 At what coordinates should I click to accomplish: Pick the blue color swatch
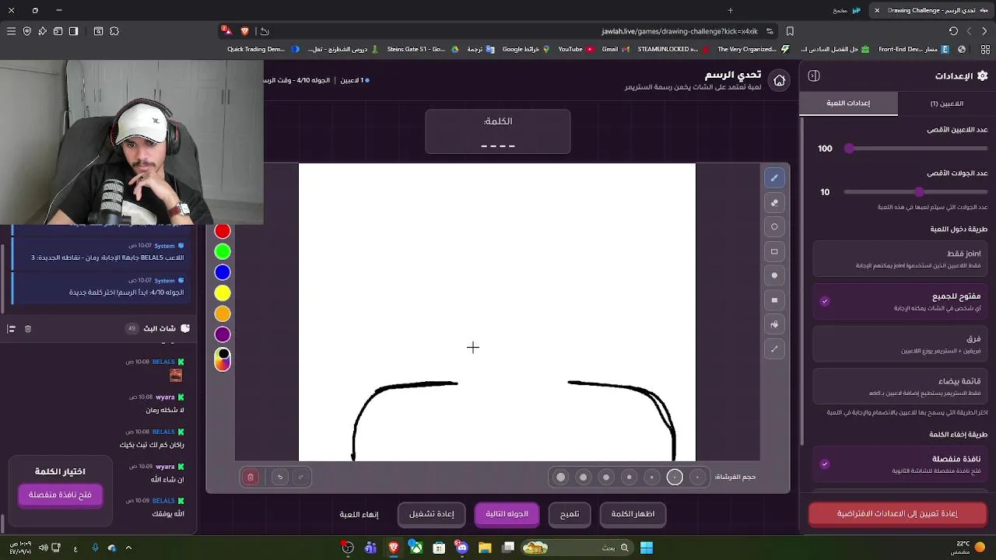click(x=223, y=272)
